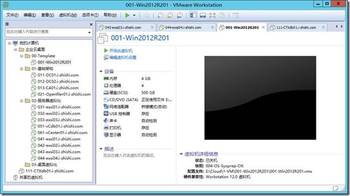This screenshot has width=350, height=196.
Task: Switch to the 043-exsi03.i-zhishi.com tab
Action: pos(127,28)
